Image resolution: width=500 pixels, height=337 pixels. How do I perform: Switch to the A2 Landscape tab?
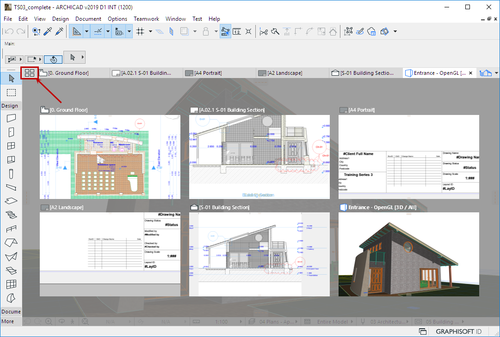coord(284,73)
